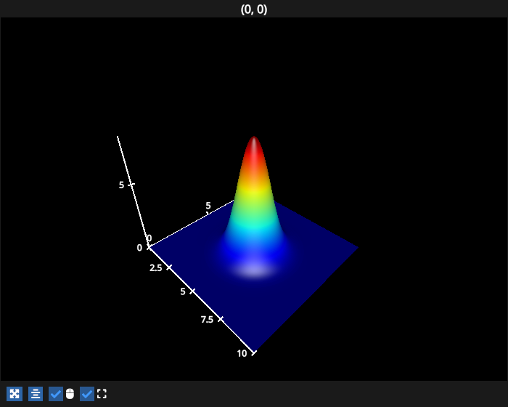Click the "7.5" axis tick label
The width and height of the screenshot is (508, 407).
(207, 320)
